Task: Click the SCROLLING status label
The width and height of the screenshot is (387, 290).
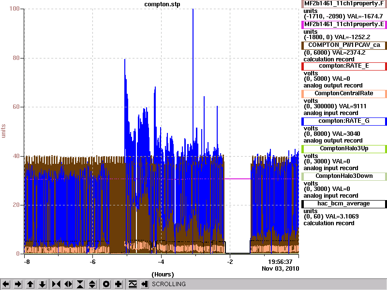Action: (x=169, y=284)
